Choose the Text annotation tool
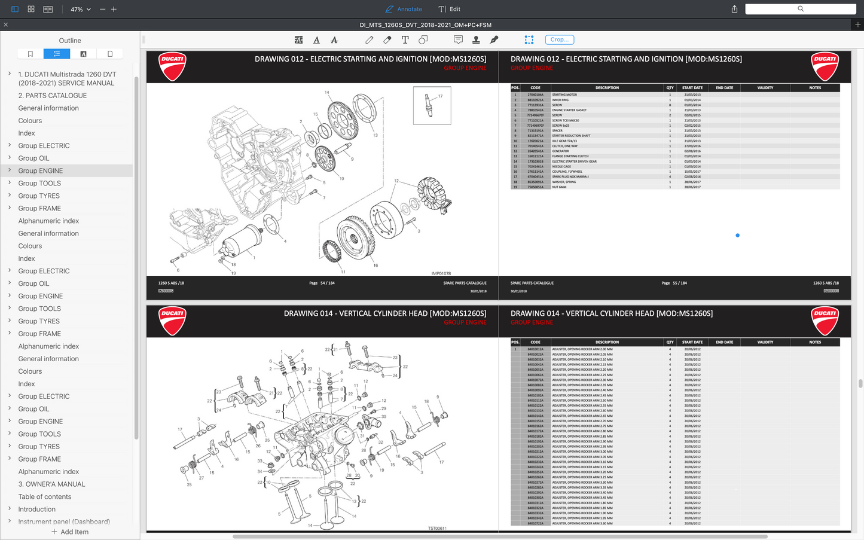 tap(405, 39)
